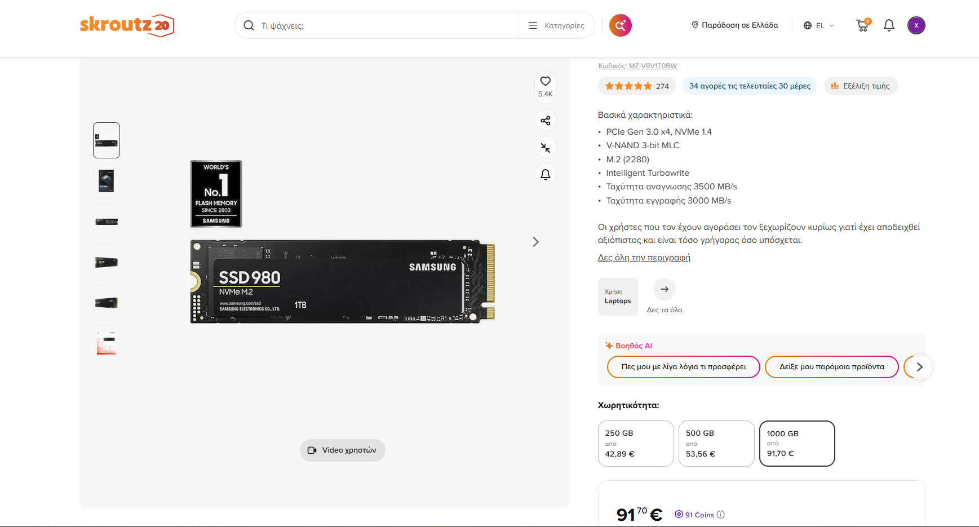979x527 pixels.
Task: Set a price alert with bell icon
Action: click(546, 175)
